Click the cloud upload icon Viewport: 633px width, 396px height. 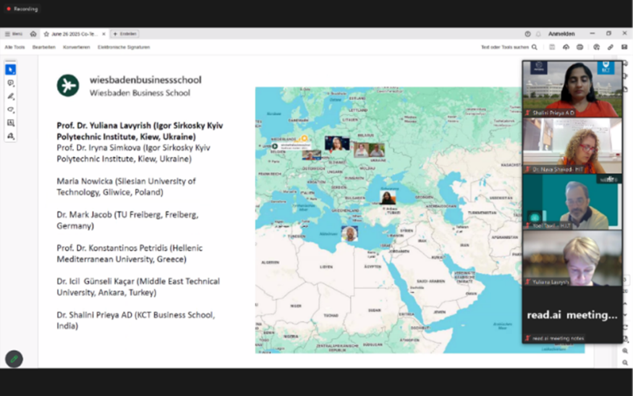(x=566, y=47)
